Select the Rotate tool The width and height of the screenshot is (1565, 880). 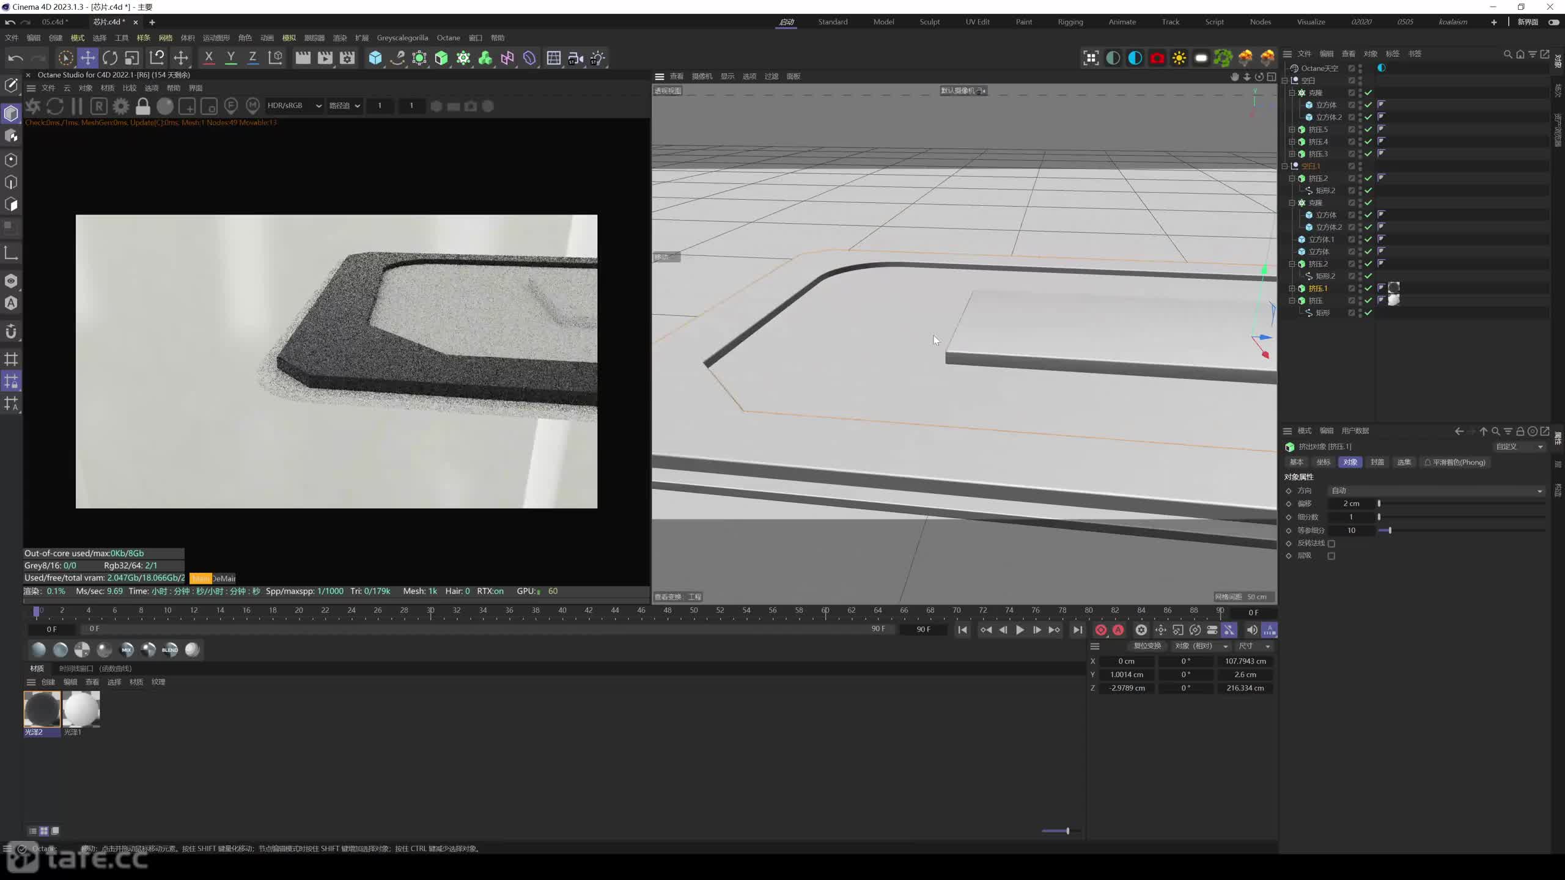pos(110,58)
